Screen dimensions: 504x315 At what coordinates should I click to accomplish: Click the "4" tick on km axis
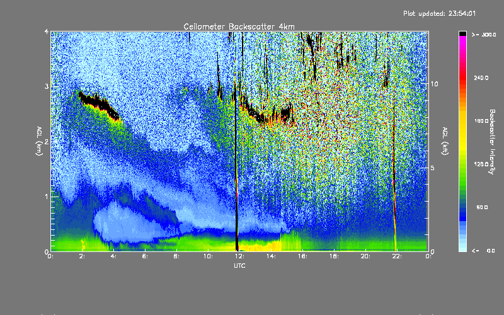pos(47,32)
